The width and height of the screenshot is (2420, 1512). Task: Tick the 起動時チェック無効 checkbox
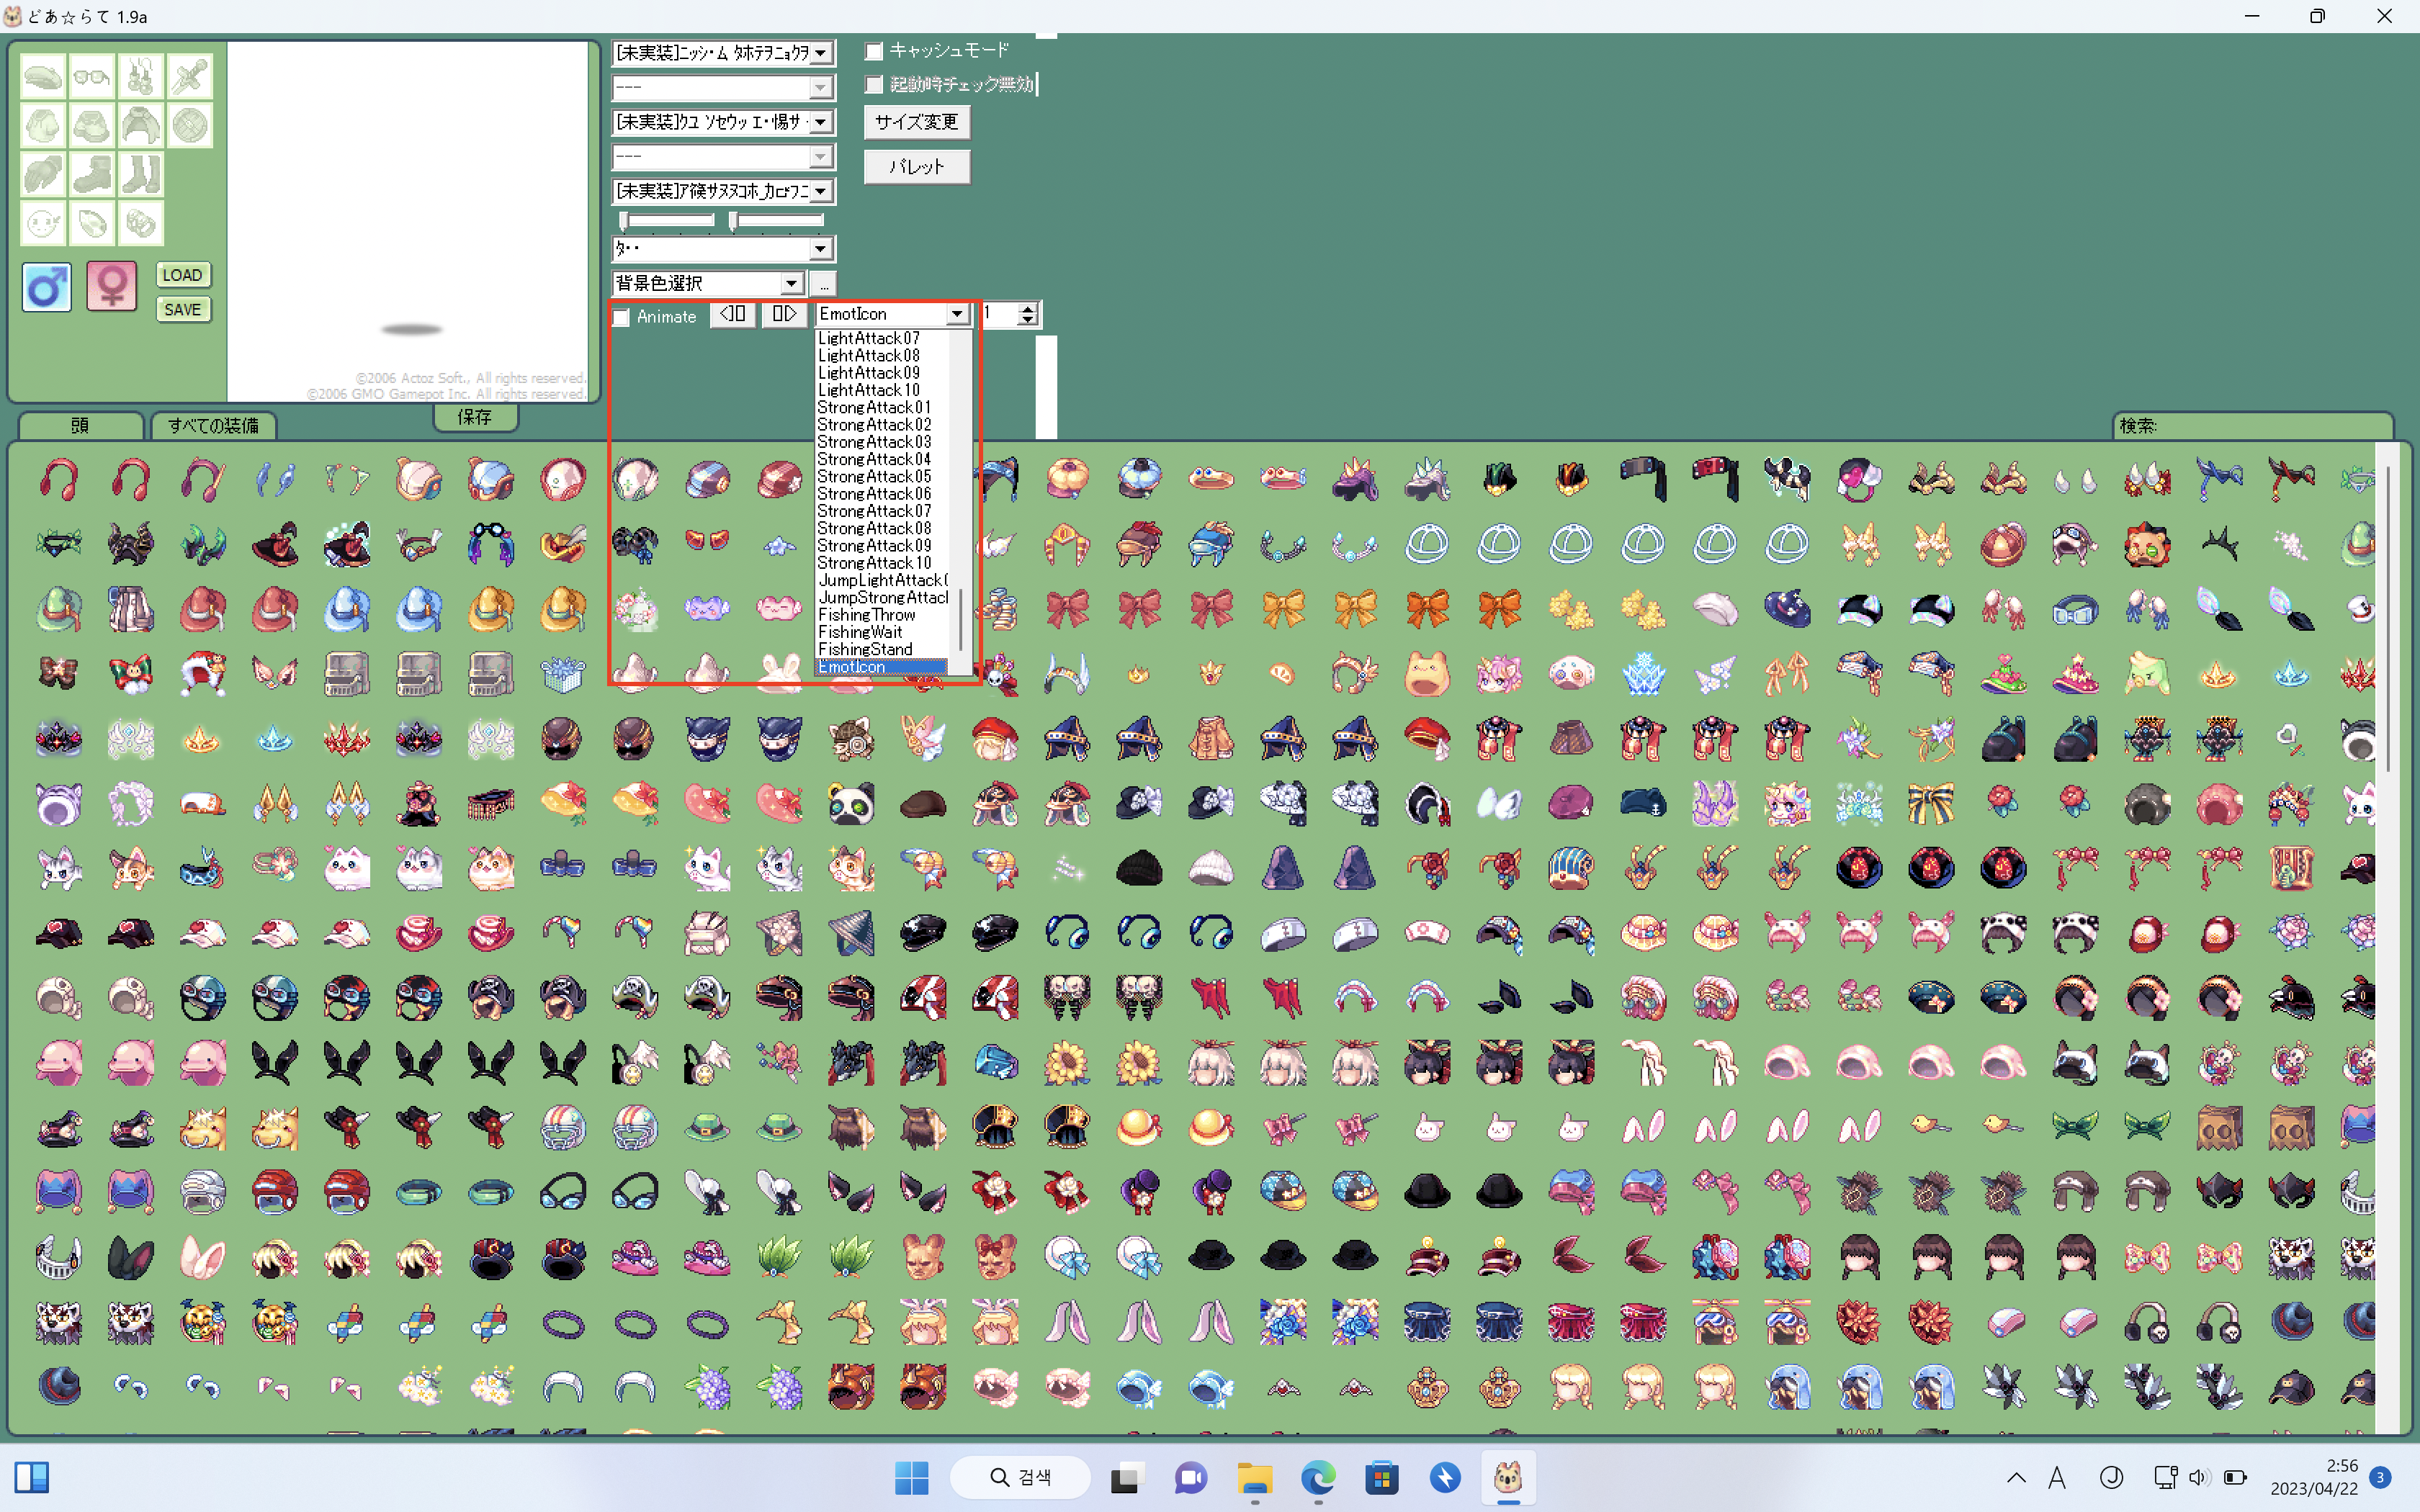coord(874,85)
